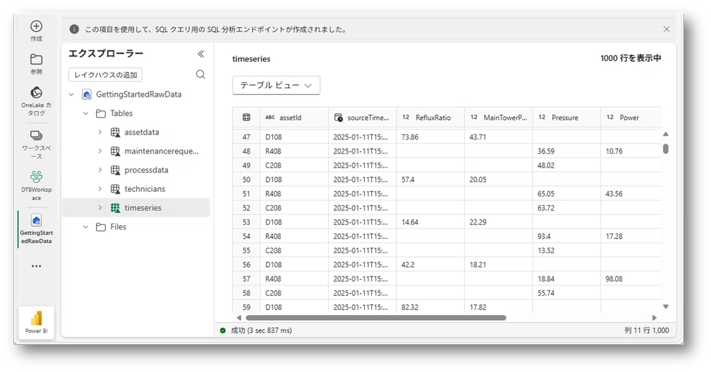Click the table scroll down arrow

click(665, 306)
